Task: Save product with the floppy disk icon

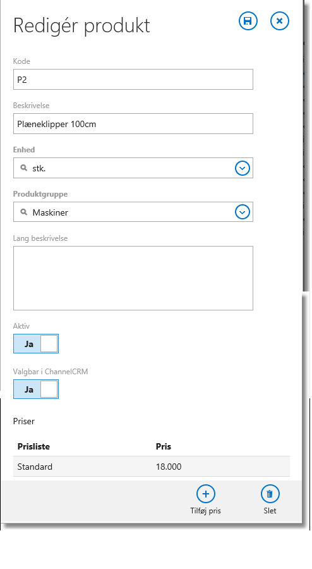Action: (248, 21)
